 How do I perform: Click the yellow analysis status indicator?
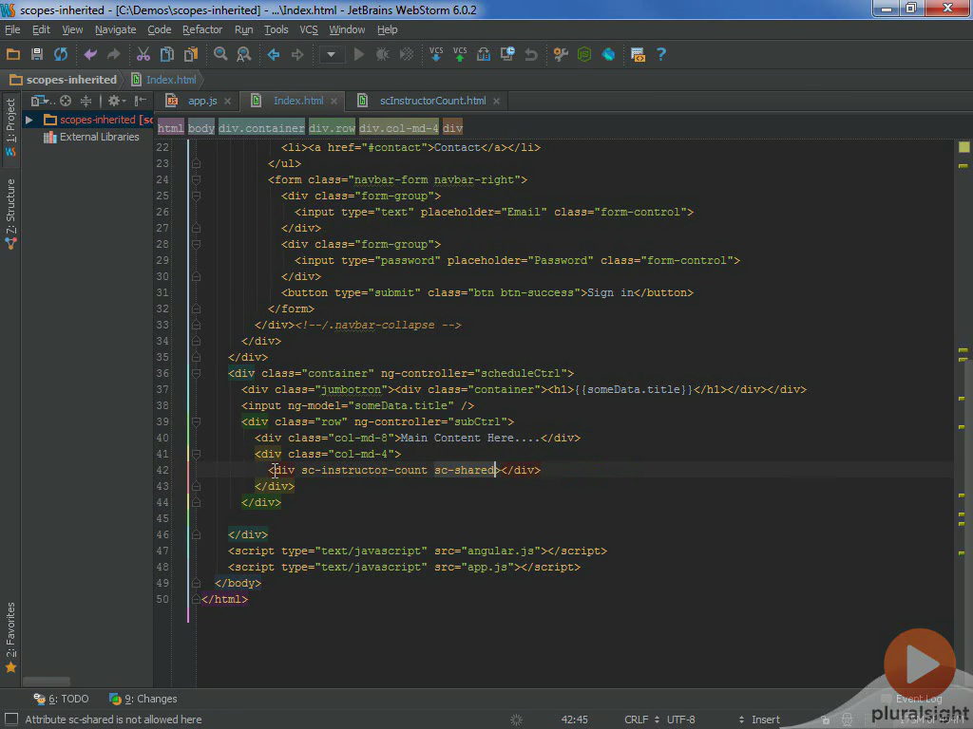tap(963, 147)
